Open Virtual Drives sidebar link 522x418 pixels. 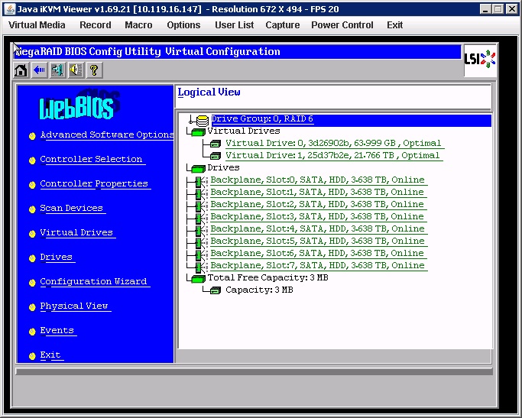click(76, 232)
